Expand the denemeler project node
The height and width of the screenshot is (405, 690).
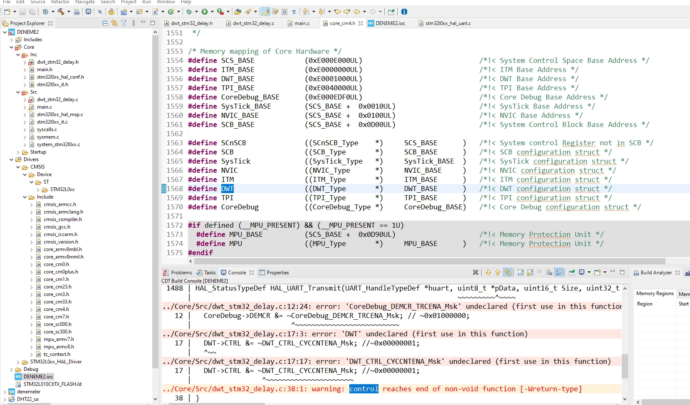click(5, 392)
